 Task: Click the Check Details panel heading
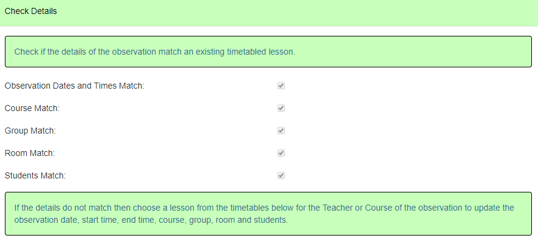click(30, 12)
